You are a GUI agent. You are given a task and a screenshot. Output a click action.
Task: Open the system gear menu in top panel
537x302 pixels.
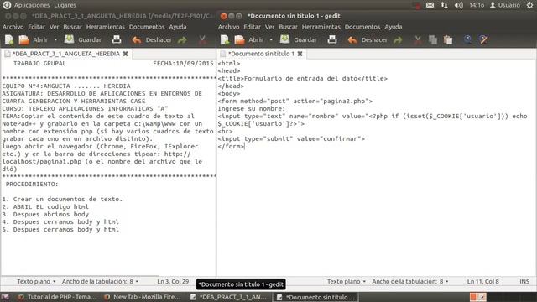tap(529, 5)
